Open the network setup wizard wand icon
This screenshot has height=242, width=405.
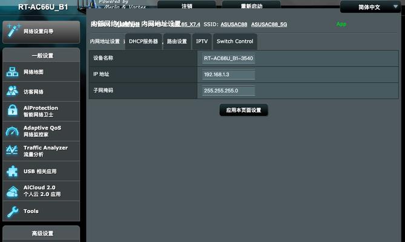13,31
